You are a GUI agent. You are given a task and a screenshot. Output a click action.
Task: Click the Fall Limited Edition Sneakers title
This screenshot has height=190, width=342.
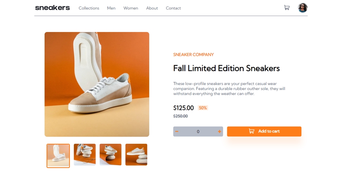point(226,68)
